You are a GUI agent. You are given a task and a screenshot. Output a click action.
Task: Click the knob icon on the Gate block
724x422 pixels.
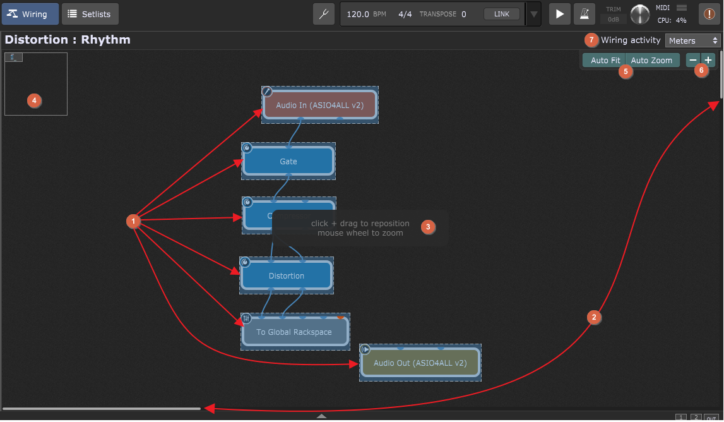click(x=247, y=148)
